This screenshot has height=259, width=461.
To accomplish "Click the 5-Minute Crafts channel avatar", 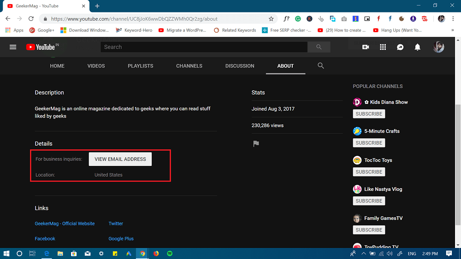I will click(x=357, y=131).
